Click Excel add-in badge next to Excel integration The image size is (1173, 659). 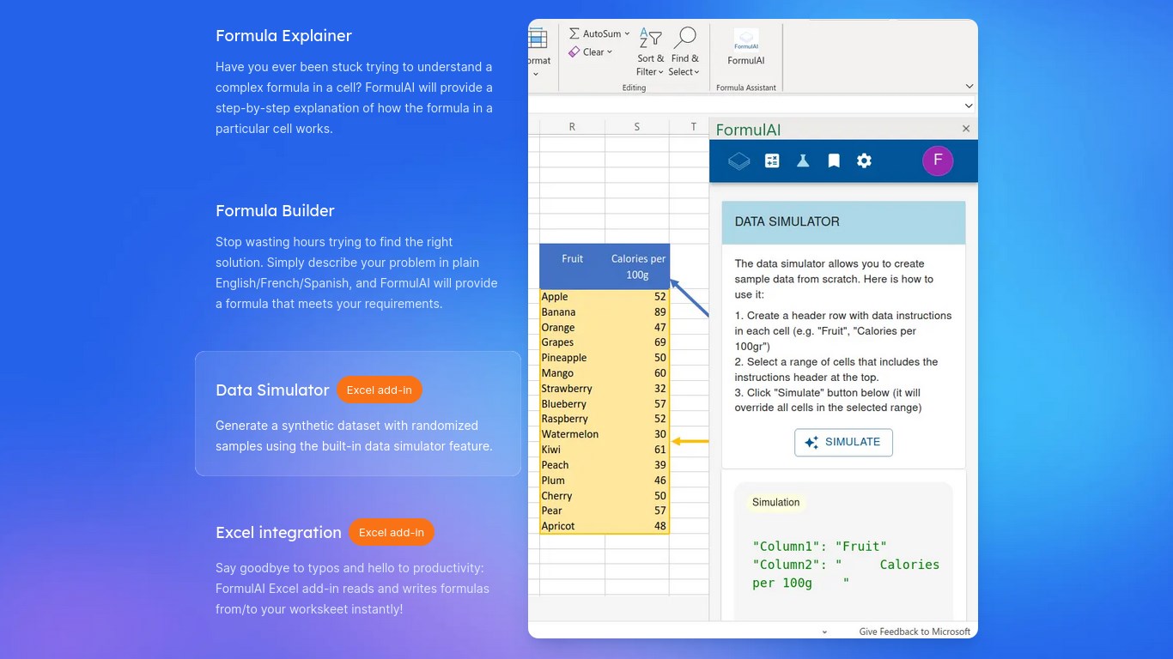392,532
